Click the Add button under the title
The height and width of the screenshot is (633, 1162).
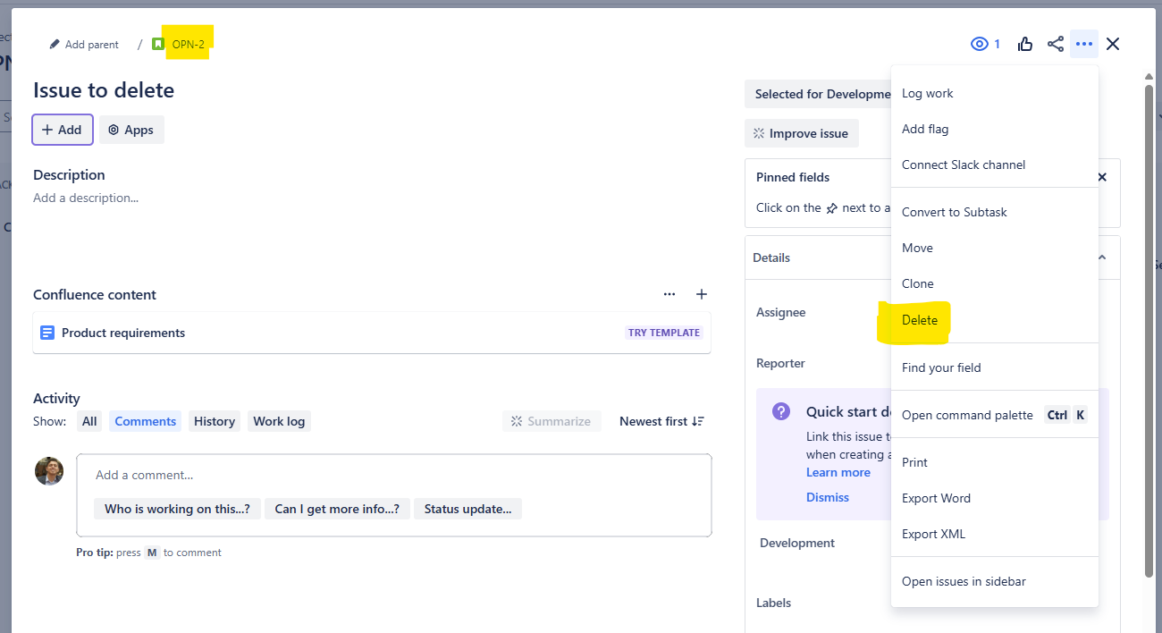click(x=63, y=130)
